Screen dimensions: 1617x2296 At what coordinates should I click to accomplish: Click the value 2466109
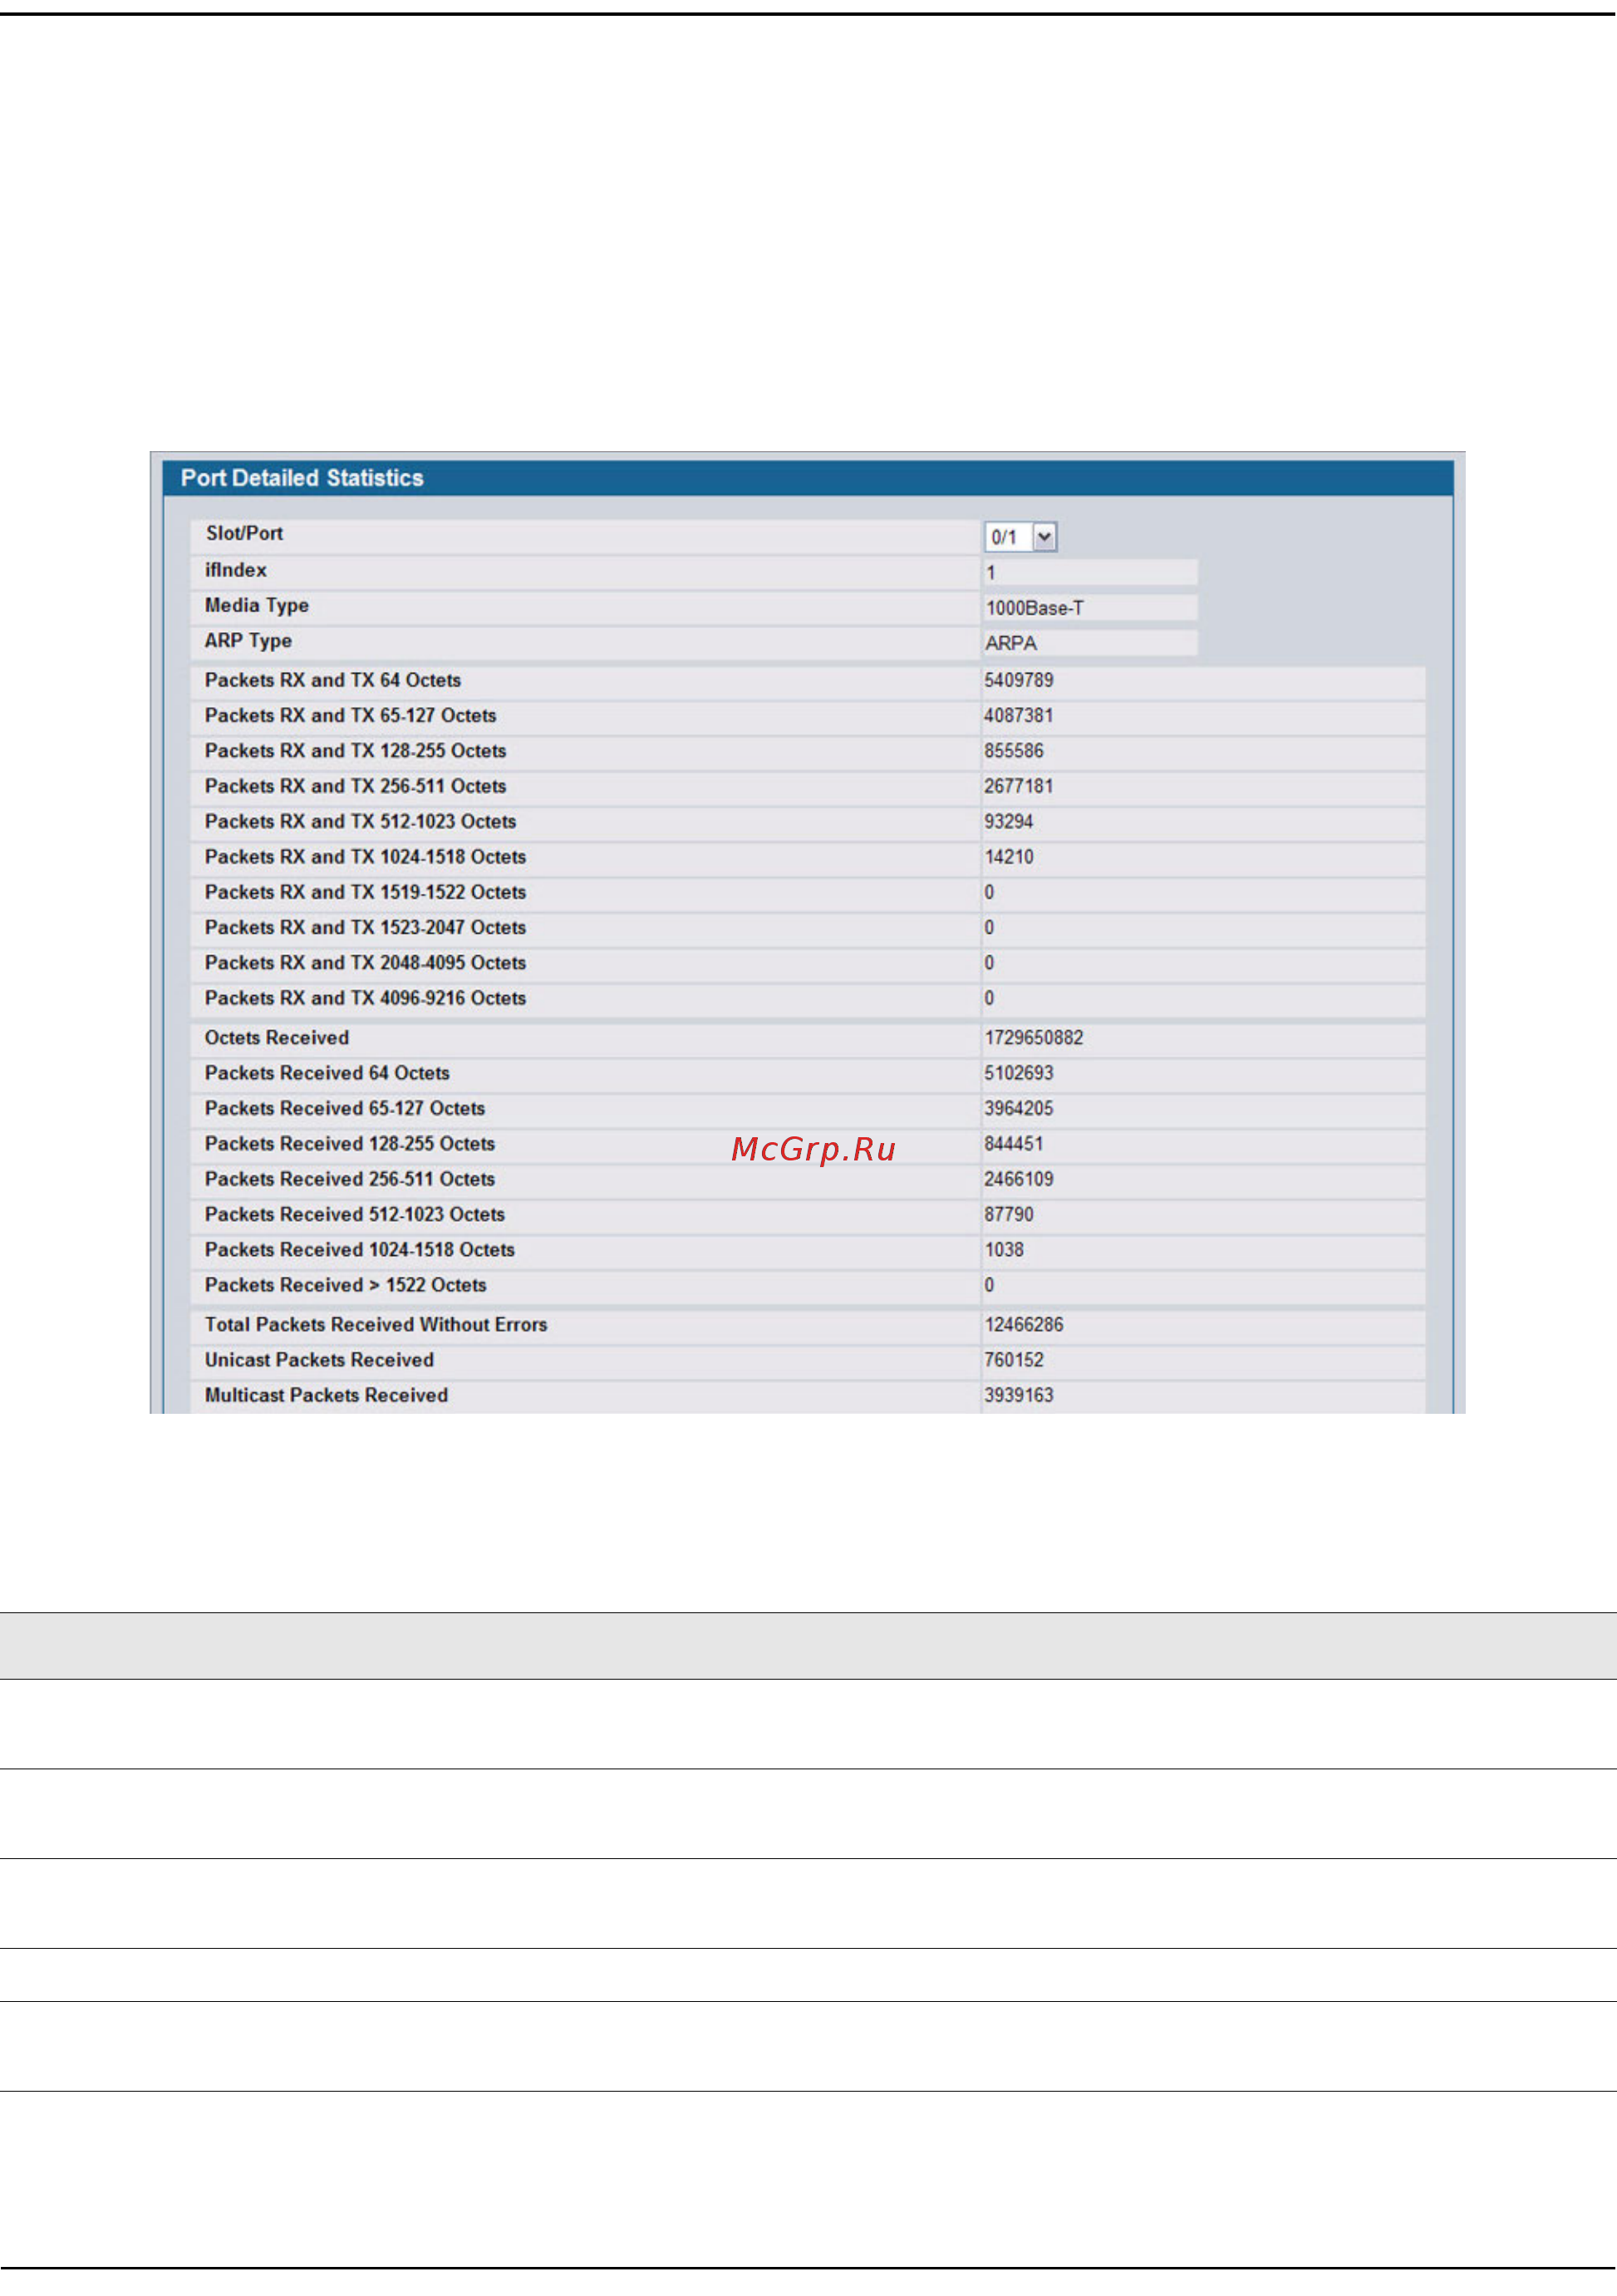click(1018, 1179)
